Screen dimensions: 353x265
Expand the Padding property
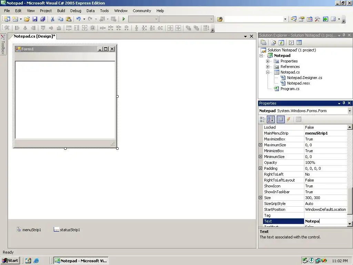pyautogui.click(x=261, y=168)
